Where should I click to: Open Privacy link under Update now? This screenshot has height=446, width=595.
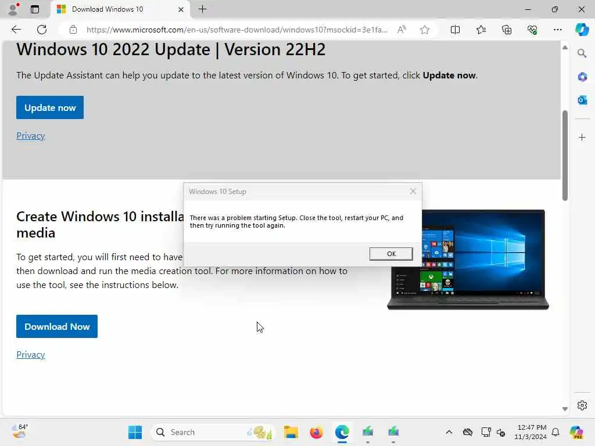tap(31, 136)
